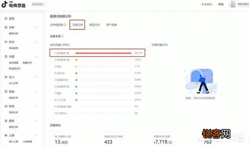
Task: Select row 4 关注tab 0.57%
Action: click(x=98, y=73)
